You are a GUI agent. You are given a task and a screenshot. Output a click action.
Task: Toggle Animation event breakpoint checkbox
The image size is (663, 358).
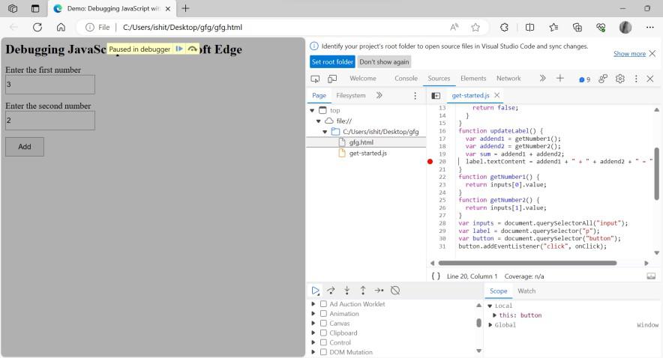323,314
